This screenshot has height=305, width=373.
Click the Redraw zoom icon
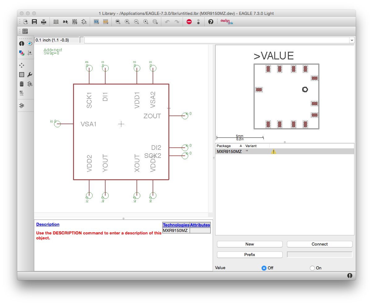pos(146,22)
